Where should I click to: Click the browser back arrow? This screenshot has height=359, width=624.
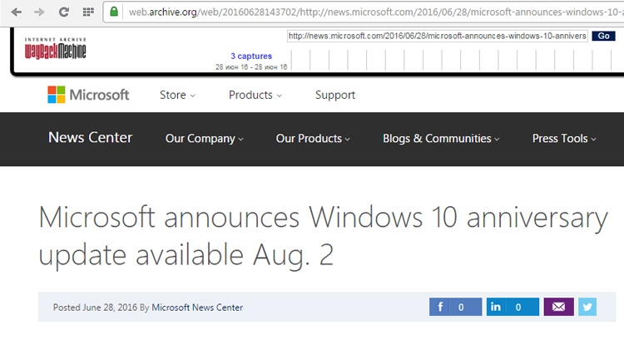tap(17, 12)
